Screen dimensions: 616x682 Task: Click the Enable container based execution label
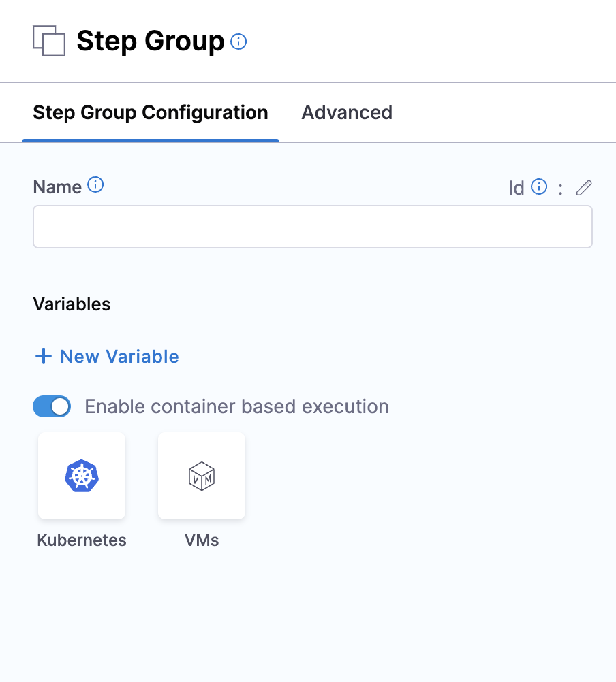click(236, 407)
